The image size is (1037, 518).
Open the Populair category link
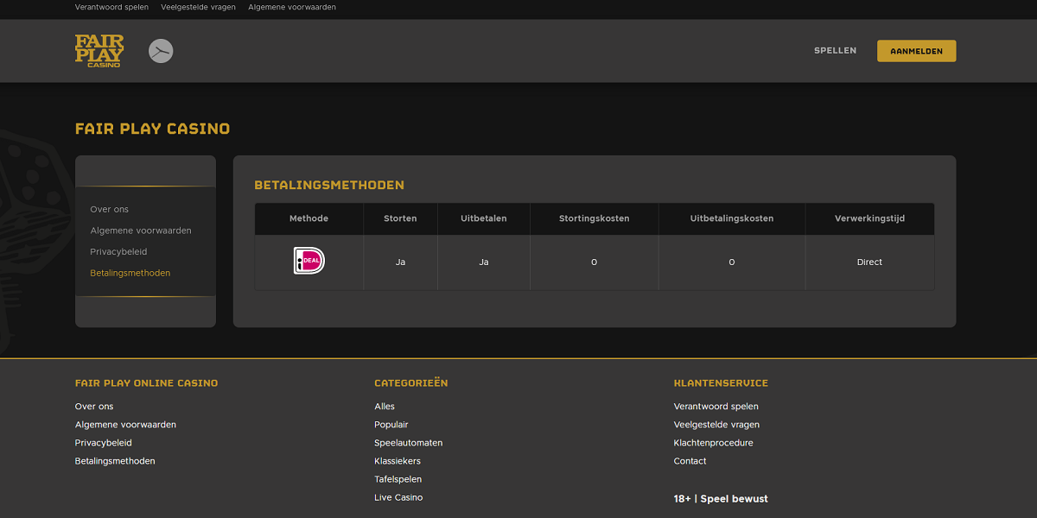click(391, 425)
